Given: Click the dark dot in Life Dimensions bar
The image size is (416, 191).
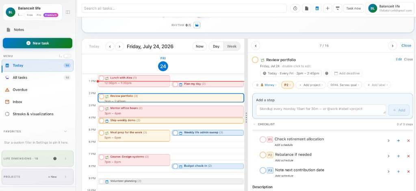Looking at the screenshot, I should [55, 159].
